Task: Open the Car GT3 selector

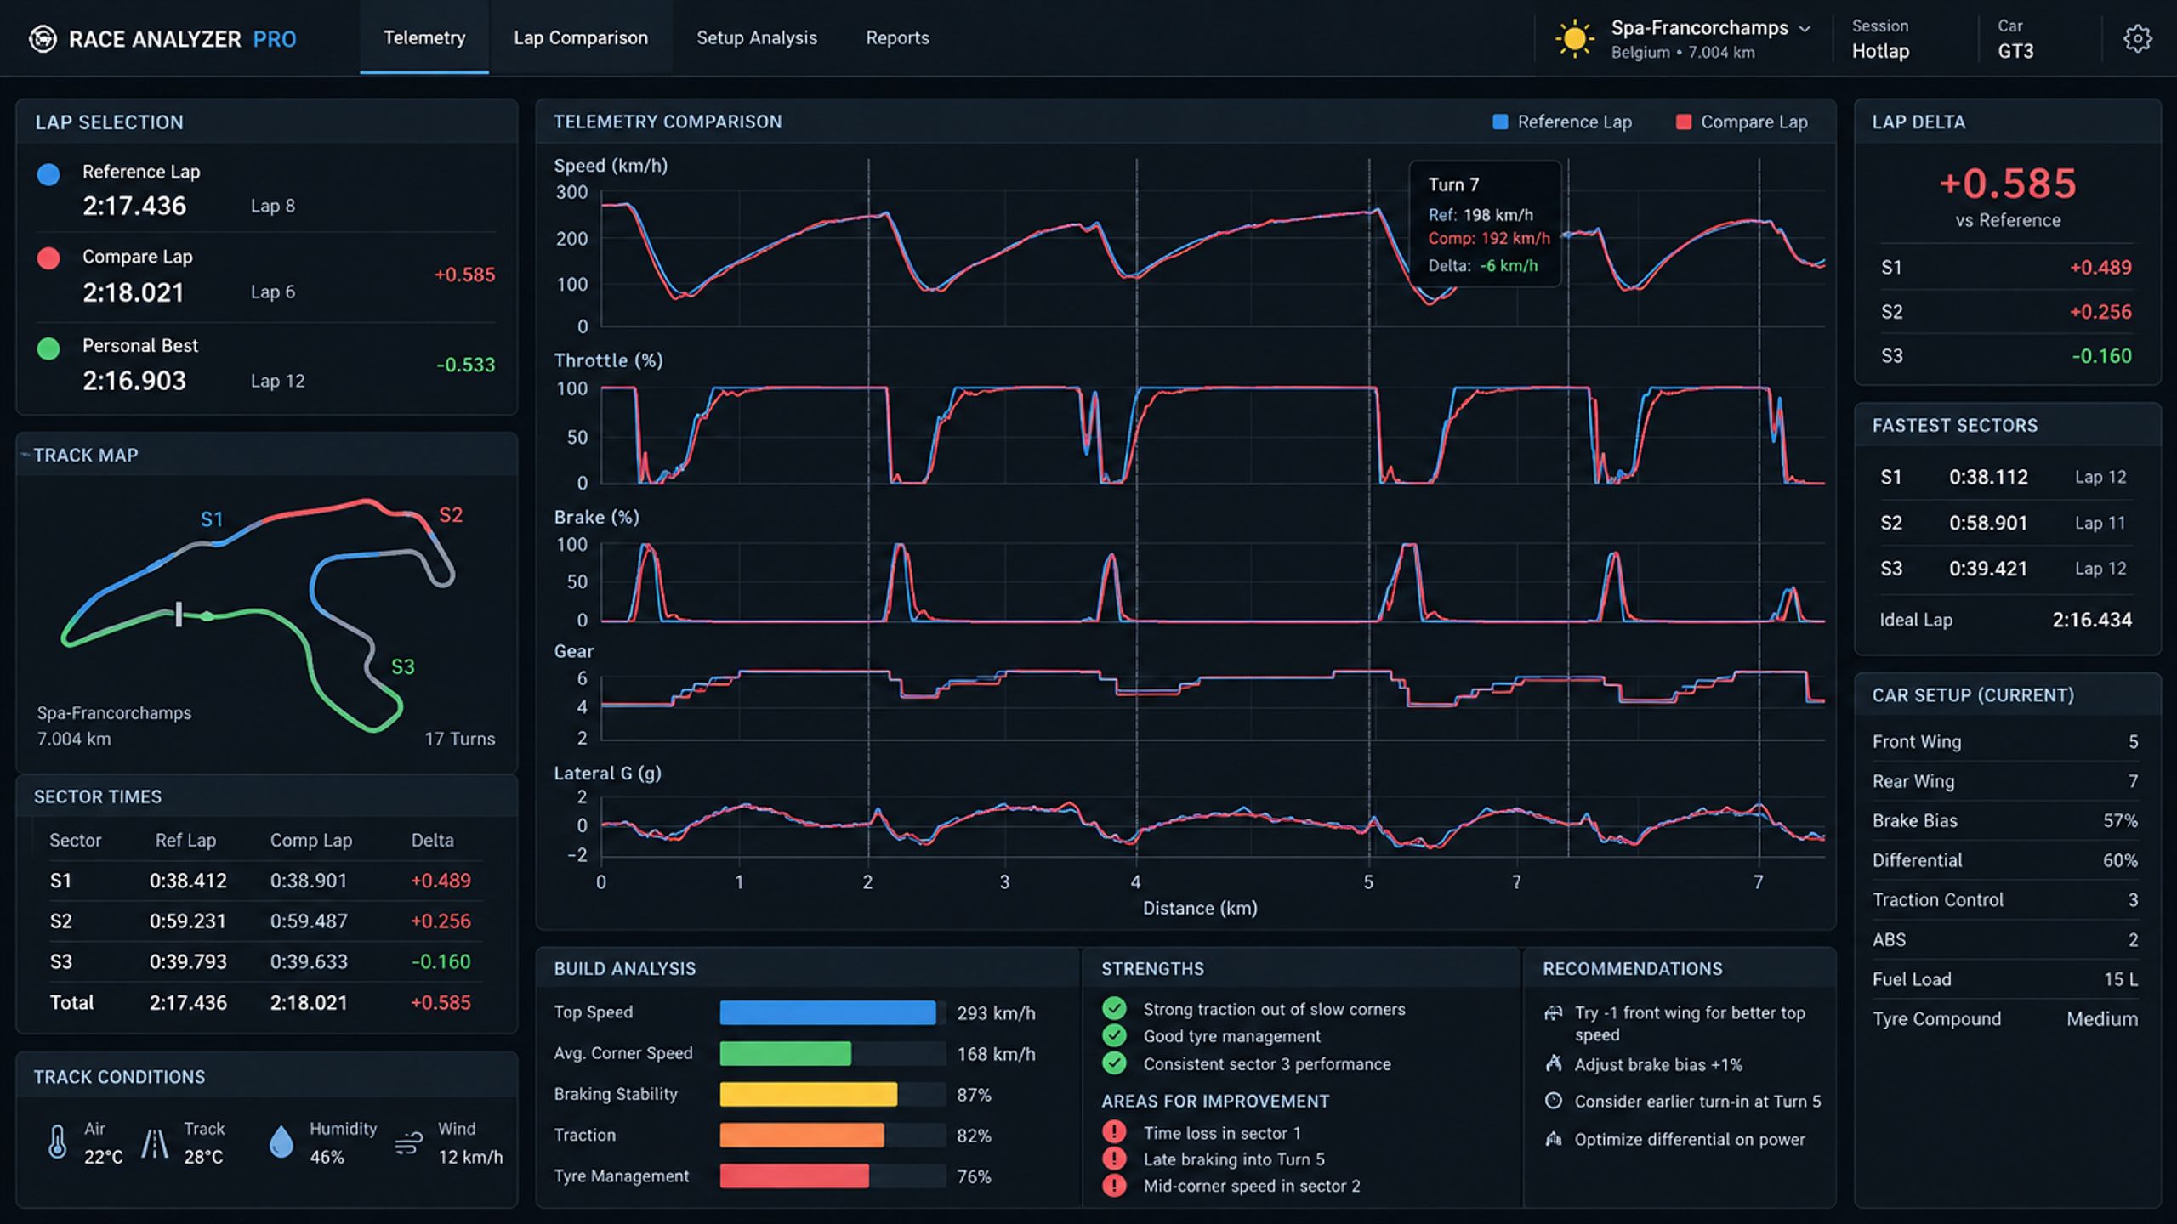Action: point(2015,39)
